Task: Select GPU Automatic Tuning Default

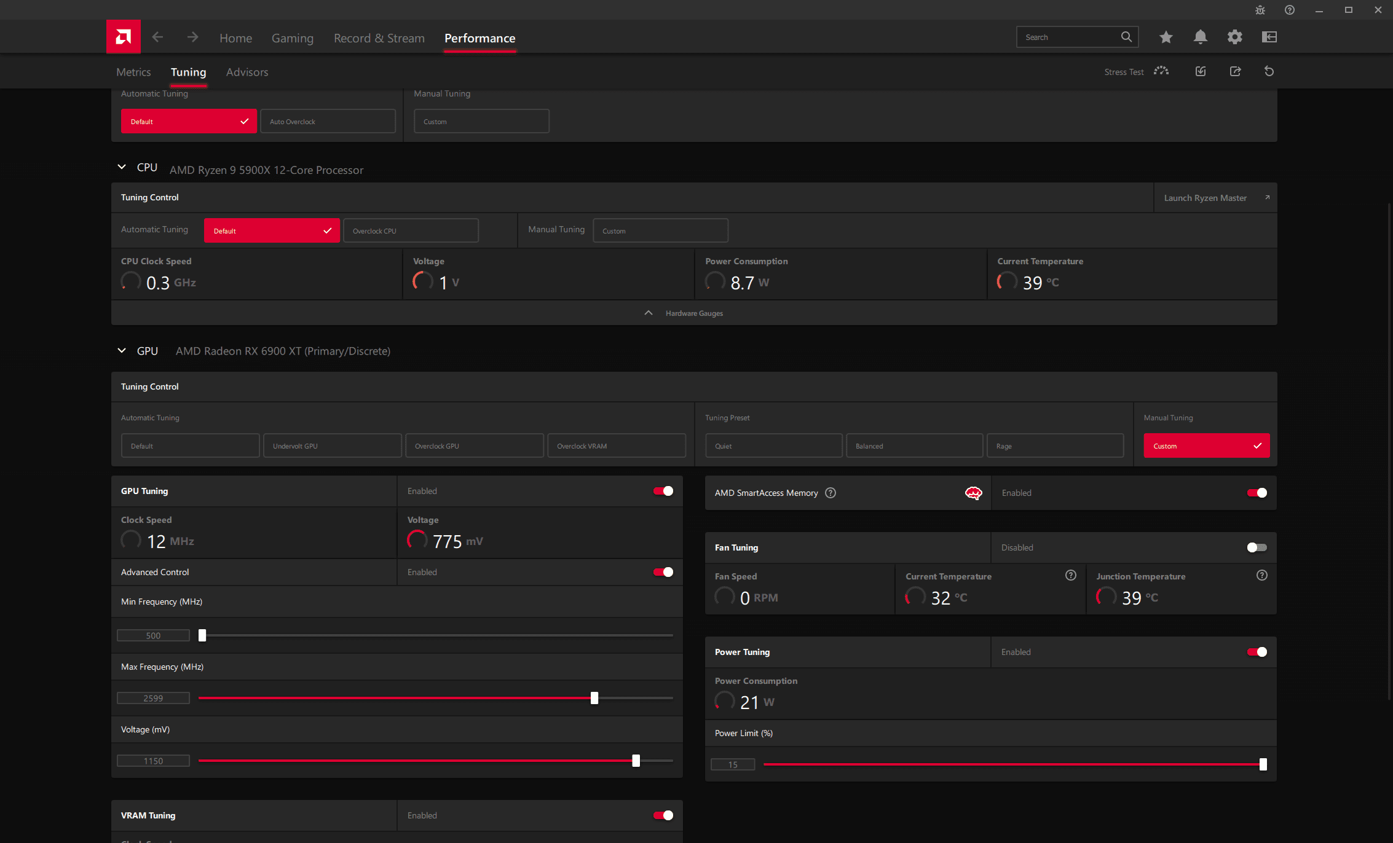Action: point(190,445)
